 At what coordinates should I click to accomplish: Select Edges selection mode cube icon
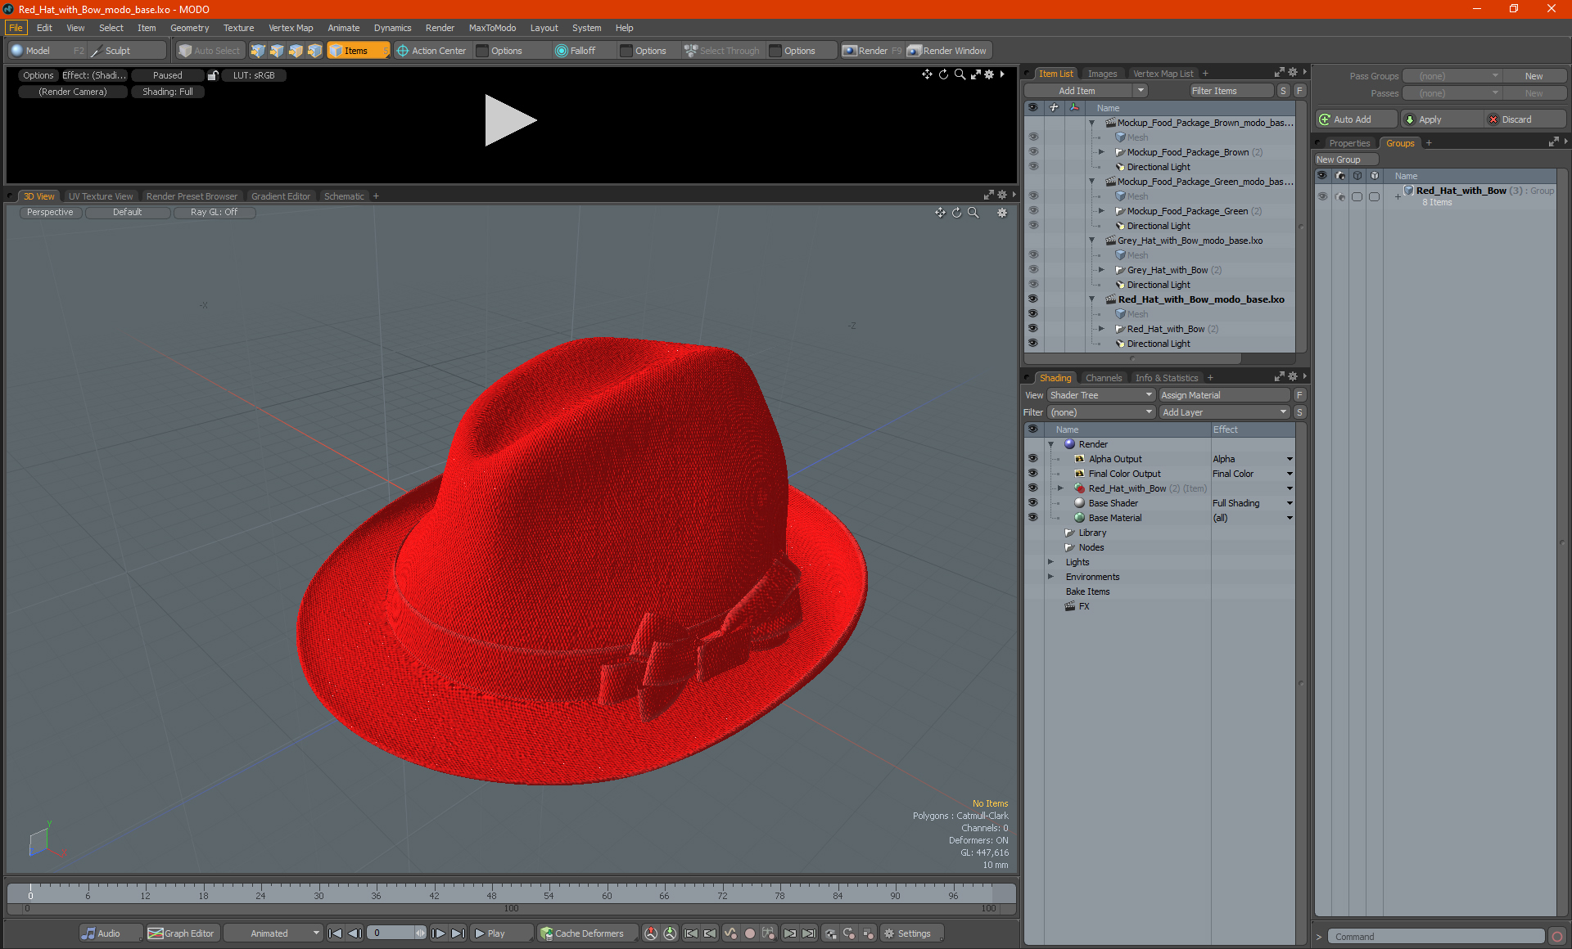click(277, 51)
